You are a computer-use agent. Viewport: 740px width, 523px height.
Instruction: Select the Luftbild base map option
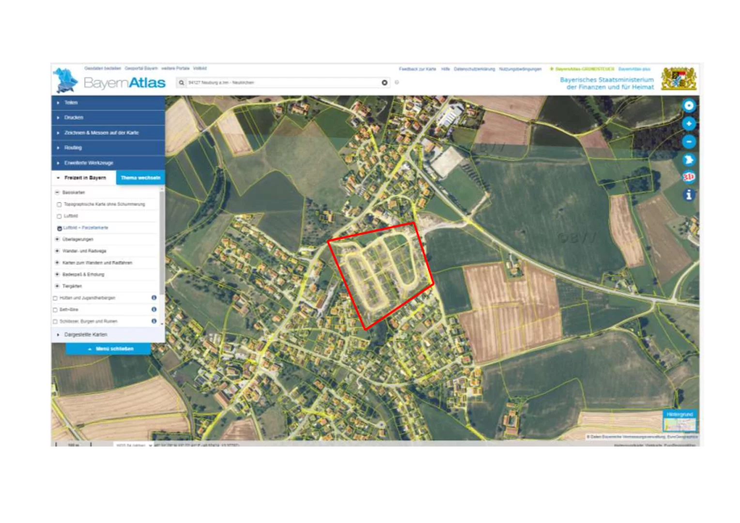pos(59,216)
